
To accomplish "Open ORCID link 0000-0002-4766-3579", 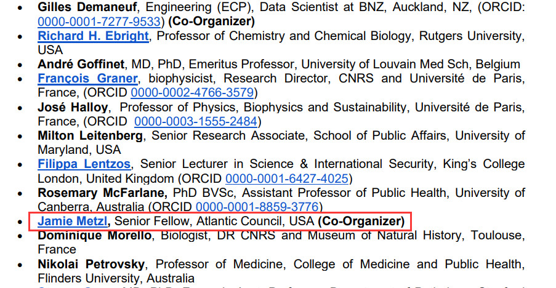I will point(192,93).
